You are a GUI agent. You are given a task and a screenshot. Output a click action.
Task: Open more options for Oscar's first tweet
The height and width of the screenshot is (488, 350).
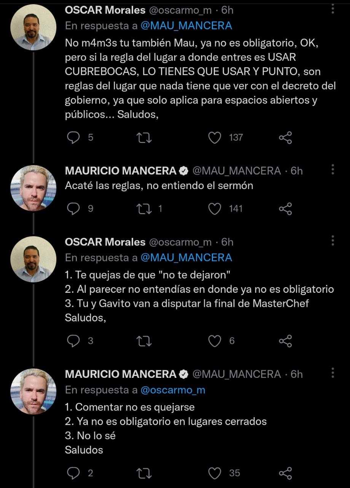333,8
